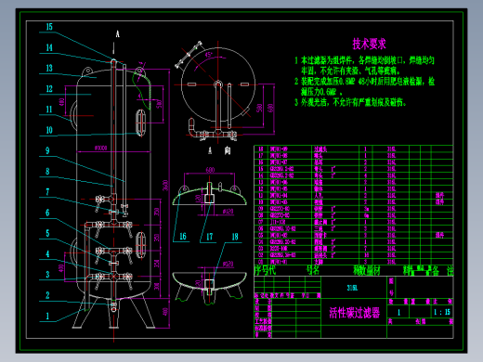Click the 'ø120' dimension on top head

tap(228, 212)
